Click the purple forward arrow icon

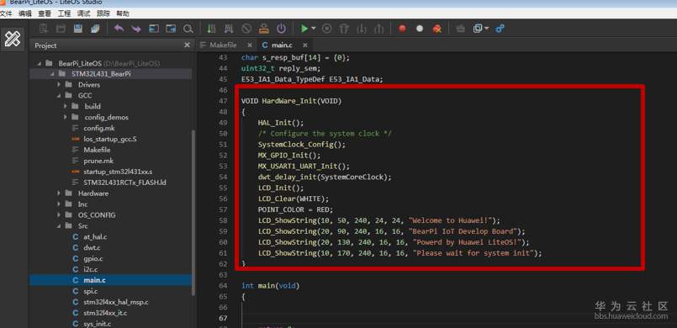[x=136, y=29]
